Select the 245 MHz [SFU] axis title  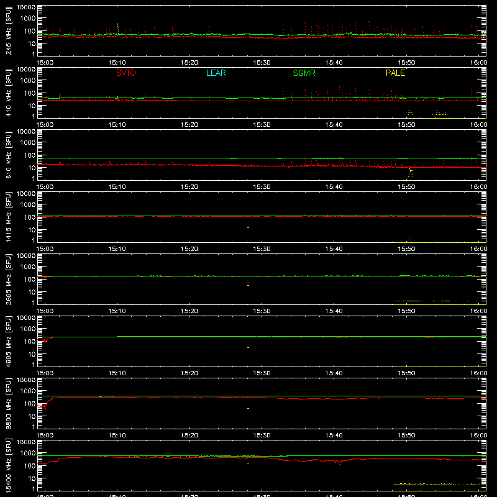pos(8,30)
